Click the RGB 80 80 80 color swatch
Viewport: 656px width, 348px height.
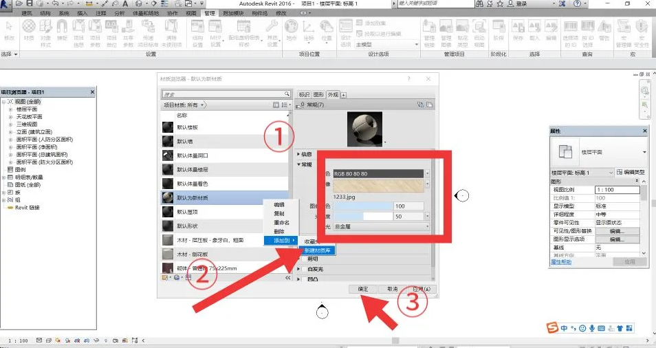click(x=379, y=173)
